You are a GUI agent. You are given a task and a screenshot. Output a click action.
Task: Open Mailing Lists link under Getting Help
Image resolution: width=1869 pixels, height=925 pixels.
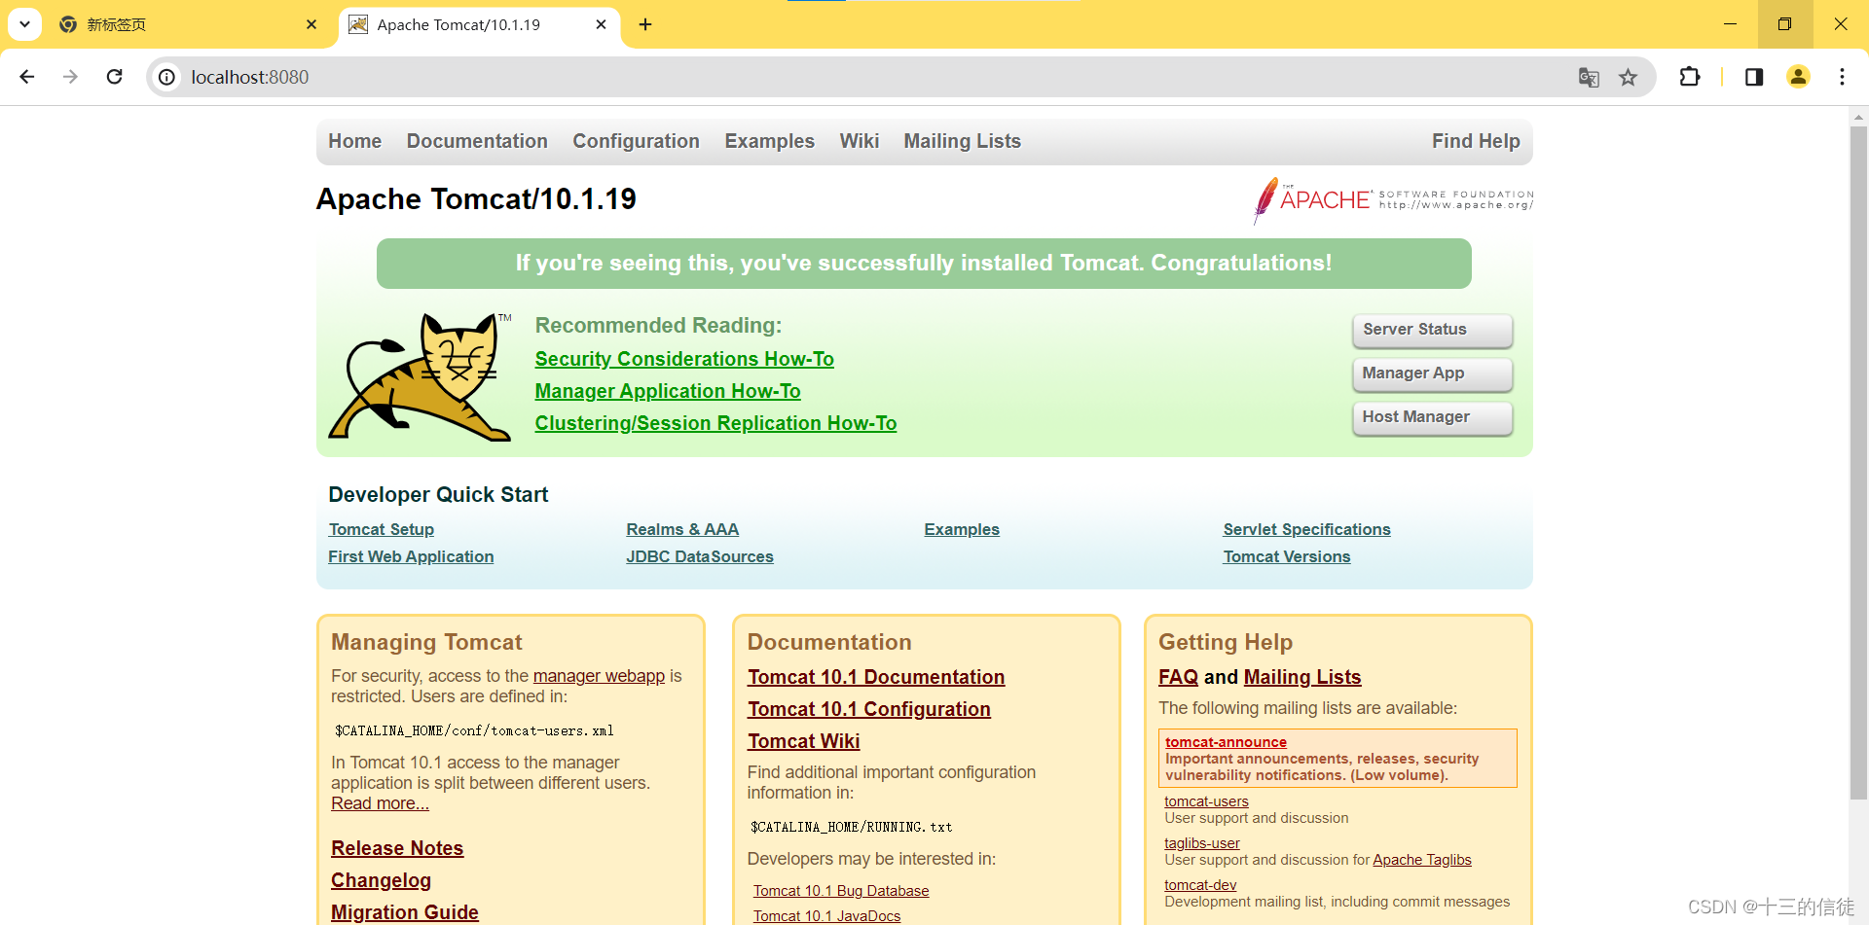[1302, 677]
